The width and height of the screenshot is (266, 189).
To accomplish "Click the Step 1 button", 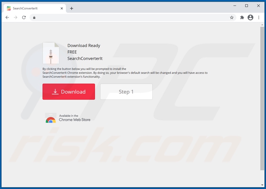I will pos(126,92).
